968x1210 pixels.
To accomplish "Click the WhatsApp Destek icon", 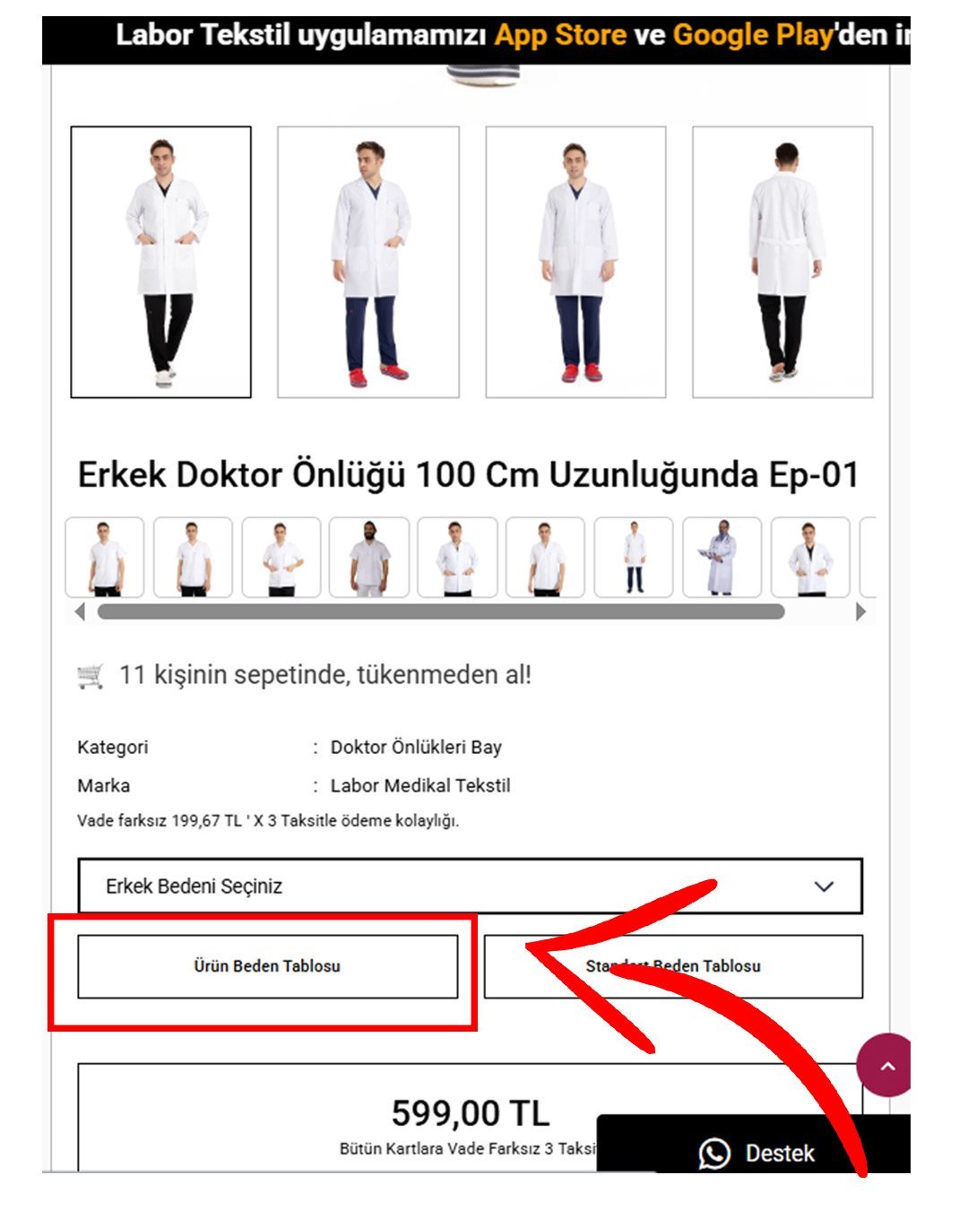I will click(714, 1153).
